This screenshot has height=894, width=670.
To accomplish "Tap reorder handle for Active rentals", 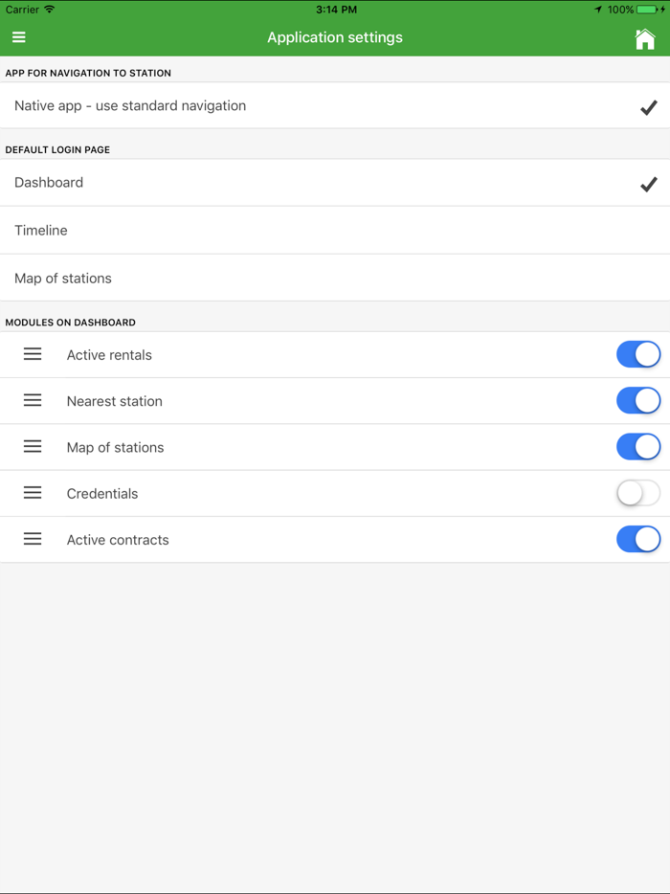I will 33,354.
